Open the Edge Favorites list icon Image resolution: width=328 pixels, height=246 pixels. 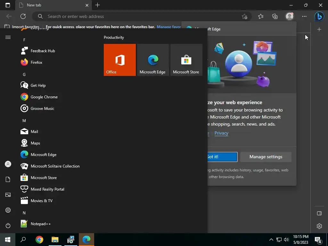coord(261,16)
